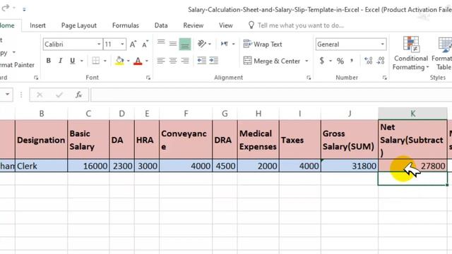Image resolution: width=452 pixels, height=254 pixels.
Task: Open Fill Color dropdown arrow
Action: pos(129,61)
